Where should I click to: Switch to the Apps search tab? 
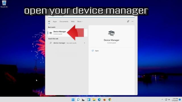pyautogui.click(x=55, y=22)
